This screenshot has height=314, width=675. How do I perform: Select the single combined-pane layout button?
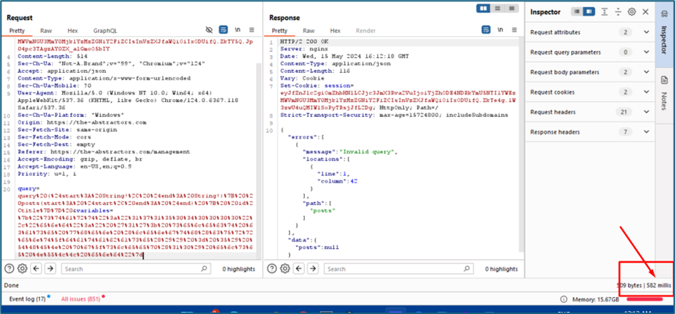coord(511,8)
